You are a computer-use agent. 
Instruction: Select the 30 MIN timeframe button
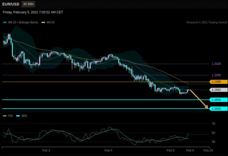click(x=28, y=4)
